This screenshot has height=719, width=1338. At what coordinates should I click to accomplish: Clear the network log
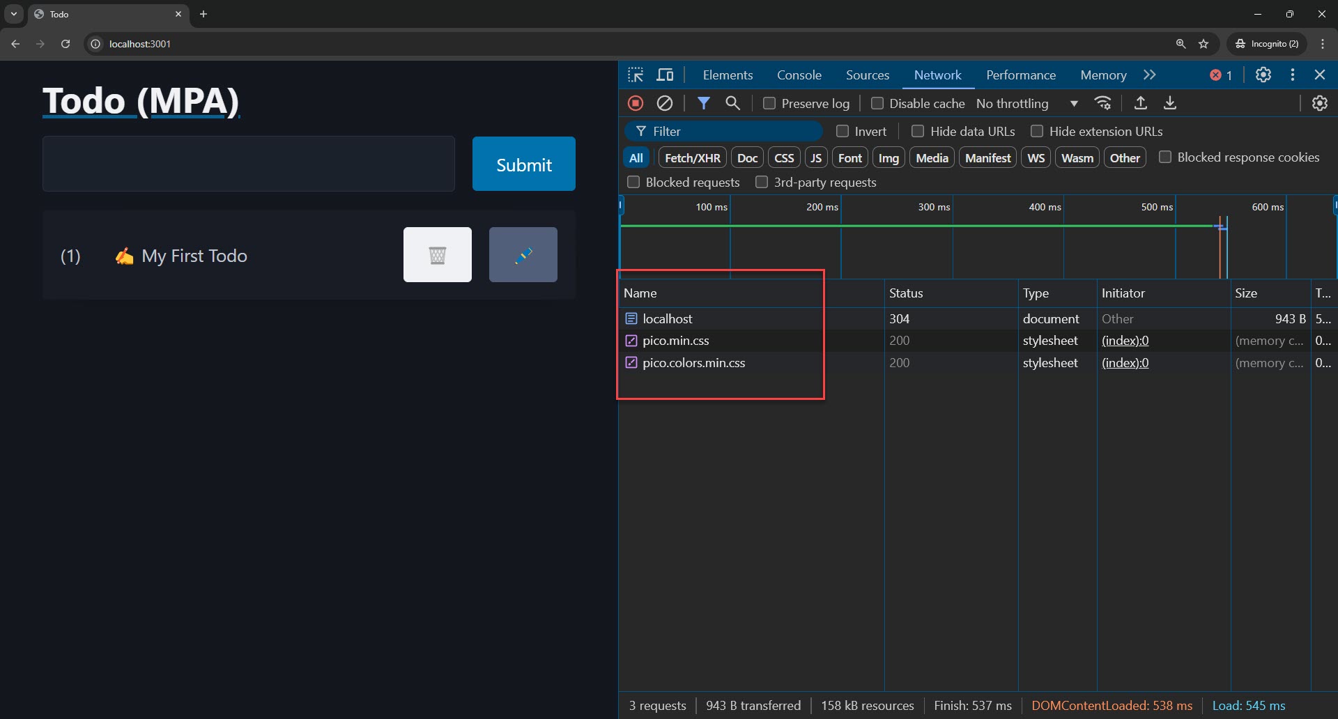click(x=665, y=103)
